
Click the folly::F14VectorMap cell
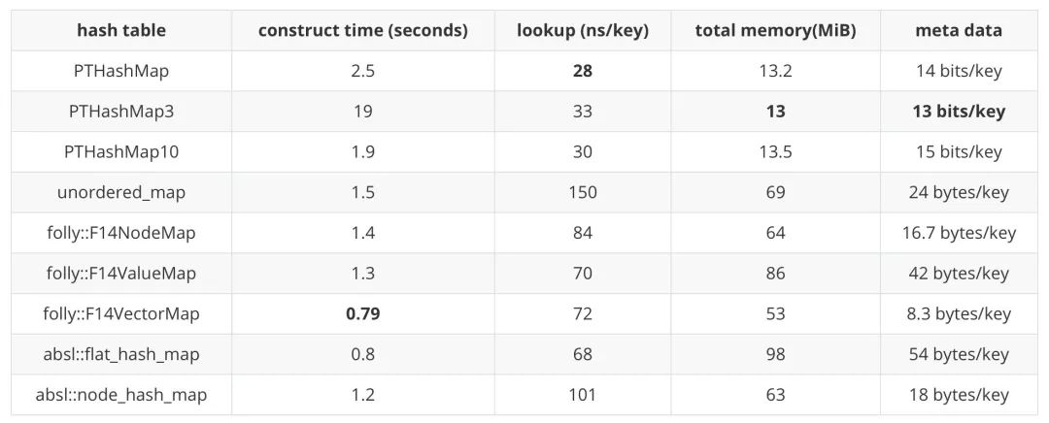pyautogui.click(x=121, y=314)
